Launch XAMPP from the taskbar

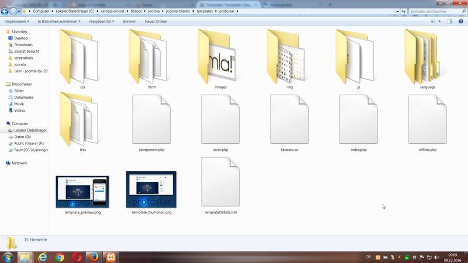click(110, 257)
